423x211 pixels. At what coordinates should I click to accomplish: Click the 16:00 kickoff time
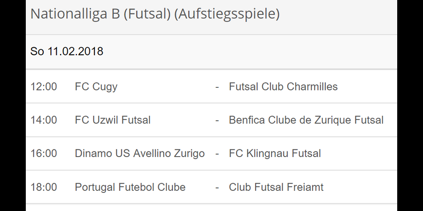coord(44,153)
